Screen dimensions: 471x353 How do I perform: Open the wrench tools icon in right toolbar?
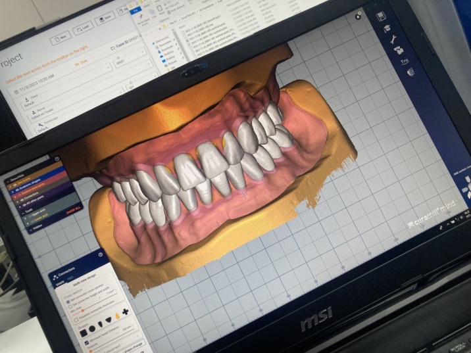point(393,39)
